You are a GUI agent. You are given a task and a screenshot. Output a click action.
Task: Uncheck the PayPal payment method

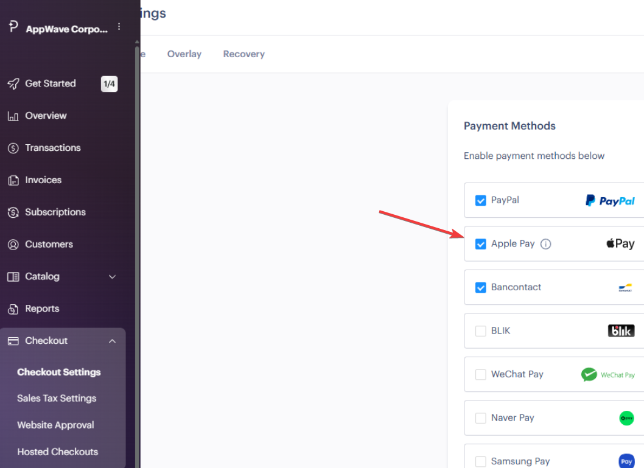point(480,200)
